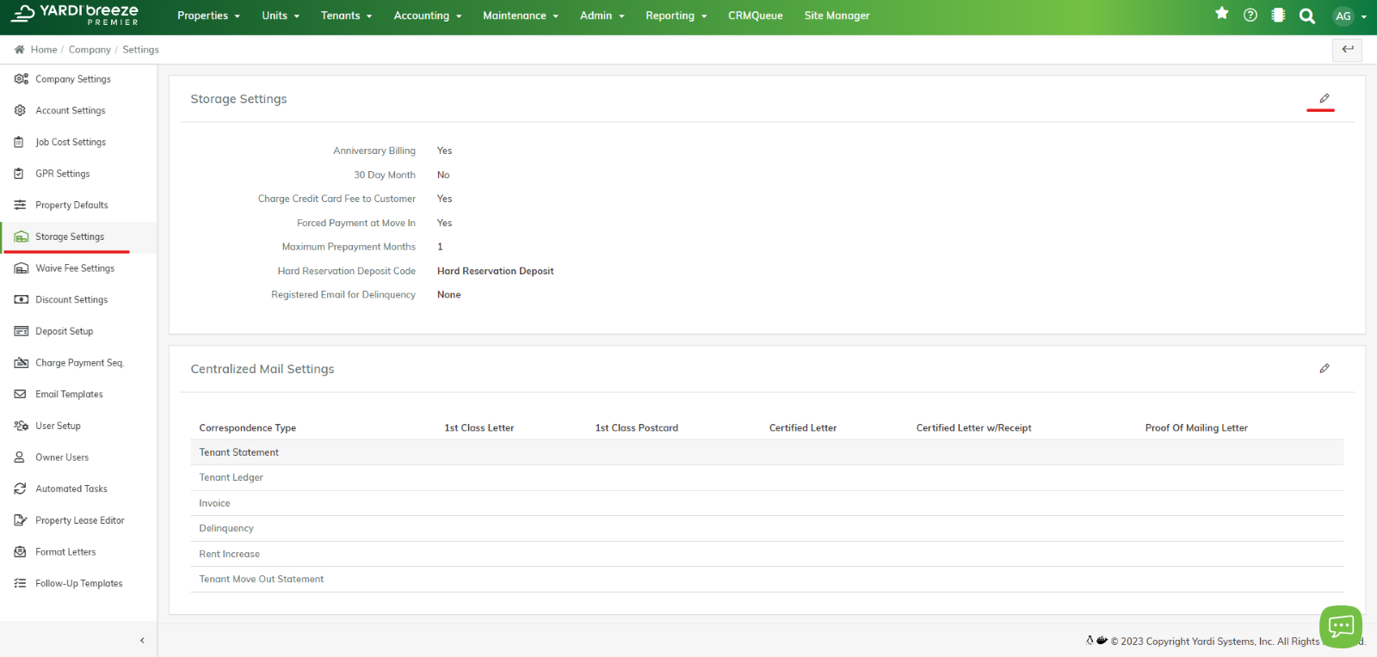Click the back arrow button
The height and width of the screenshot is (657, 1377).
pos(1347,50)
